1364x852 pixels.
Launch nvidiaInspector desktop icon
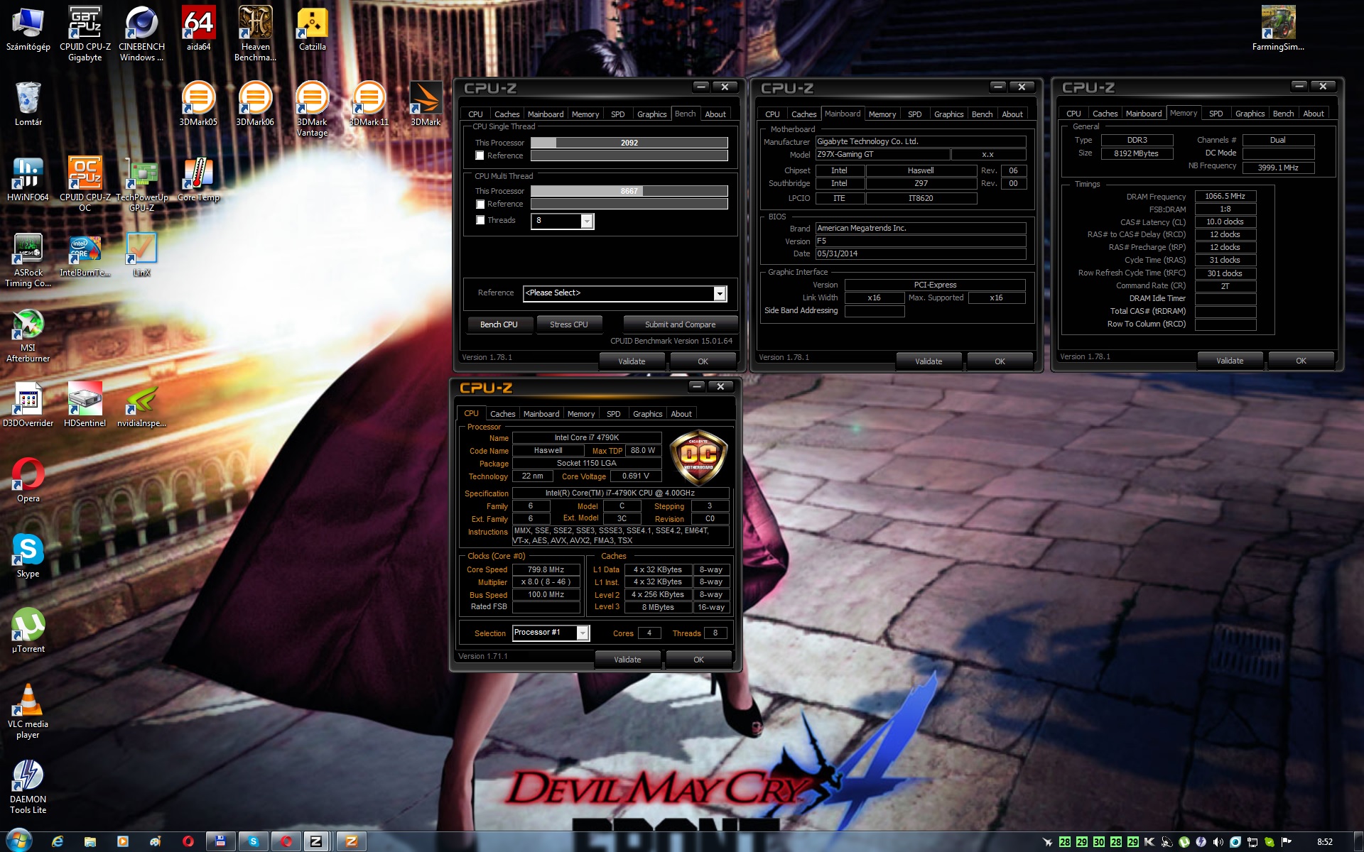[141, 405]
